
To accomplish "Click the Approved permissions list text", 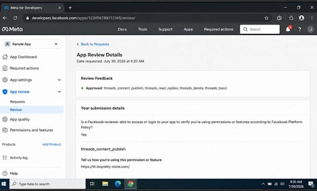I will (x=165, y=88).
